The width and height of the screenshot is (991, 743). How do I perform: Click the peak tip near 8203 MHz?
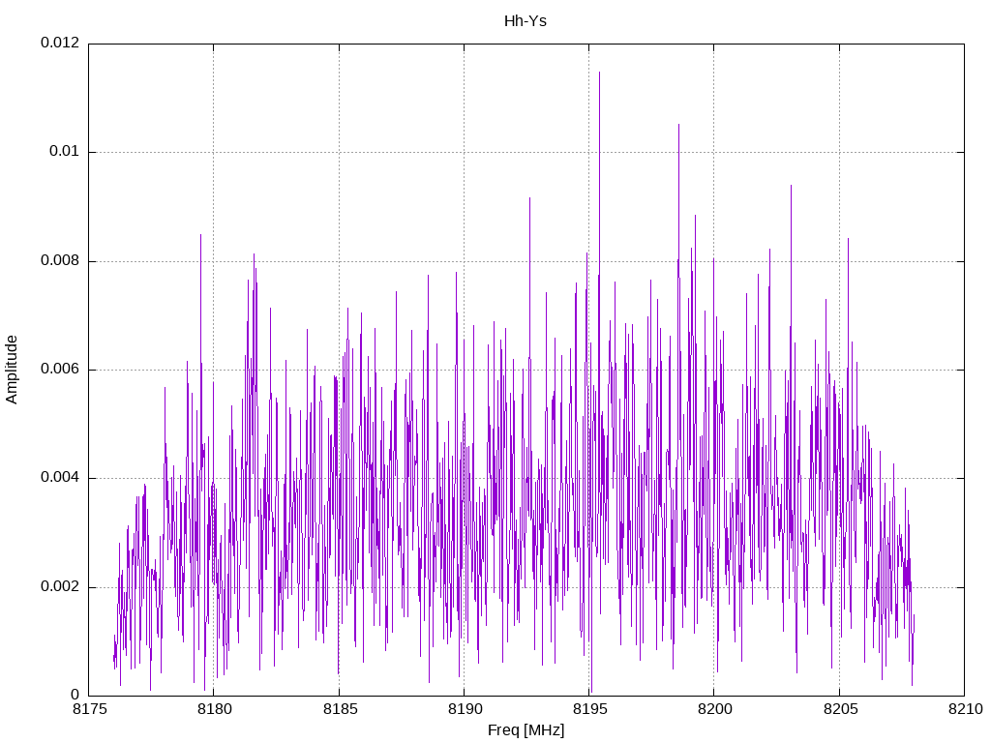(x=791, y=186)
